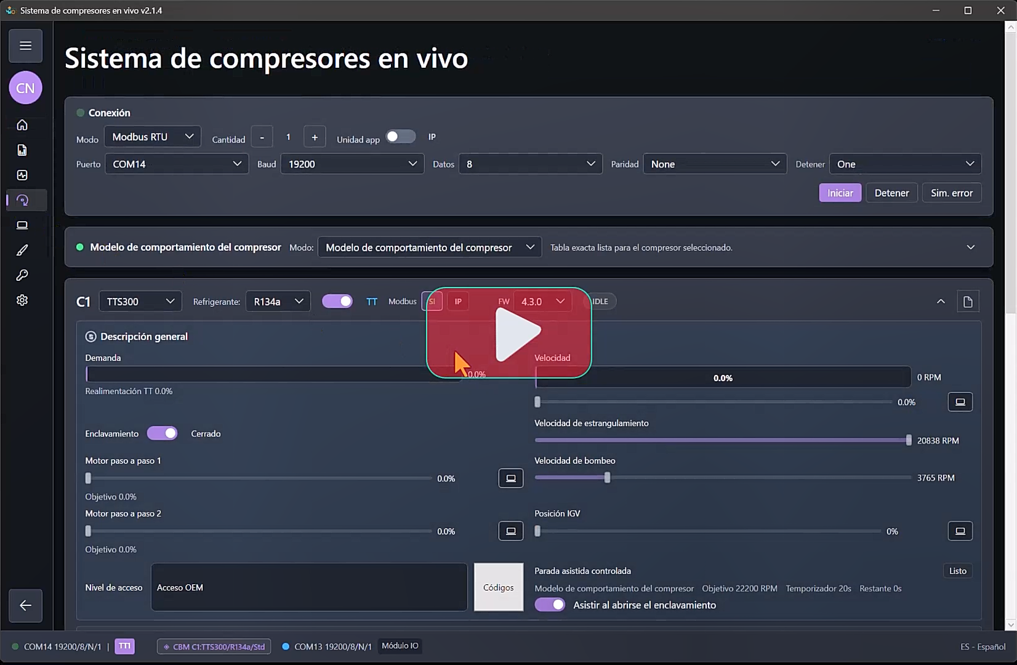This screenshot has width=1017, height=665.
Task: Click the Módulo IO status chip
Action: [400, 646]
